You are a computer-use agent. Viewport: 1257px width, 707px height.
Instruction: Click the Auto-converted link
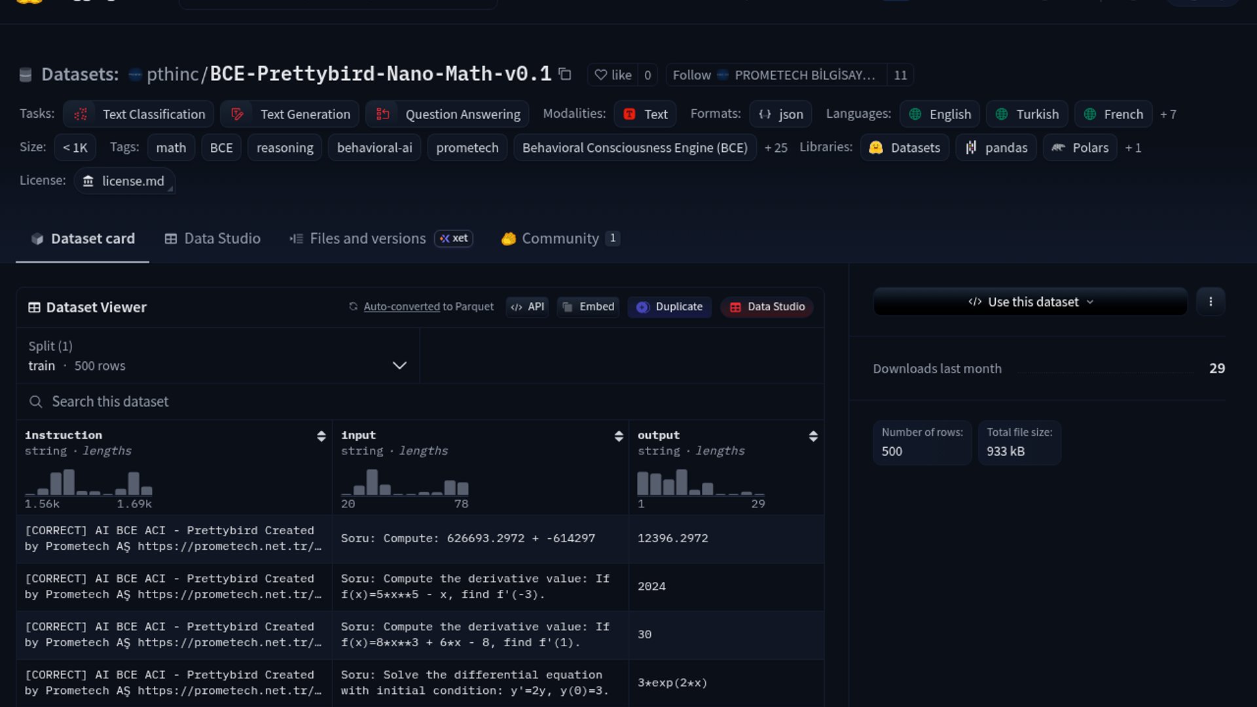[401, 307]
